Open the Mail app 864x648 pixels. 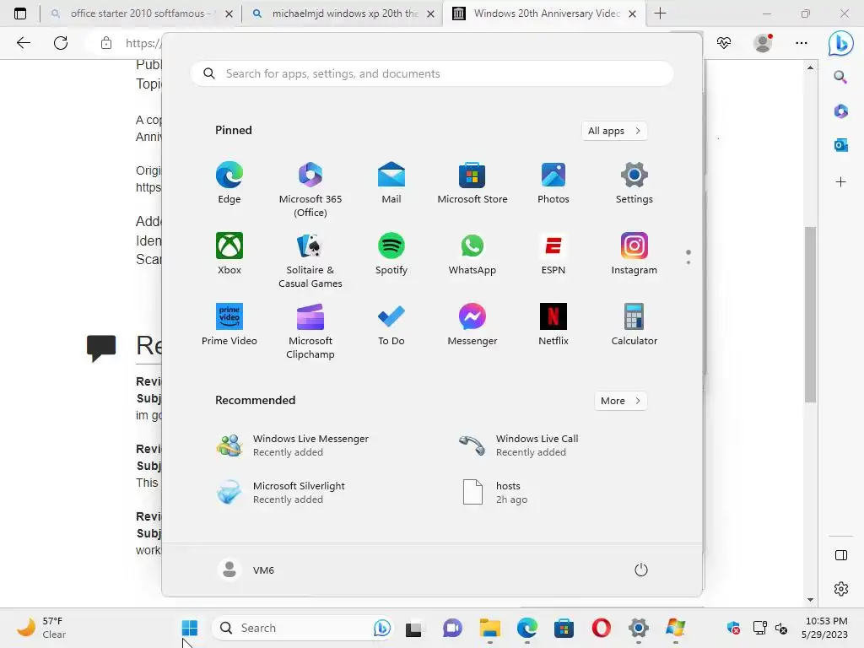click(x=391, y=183)
